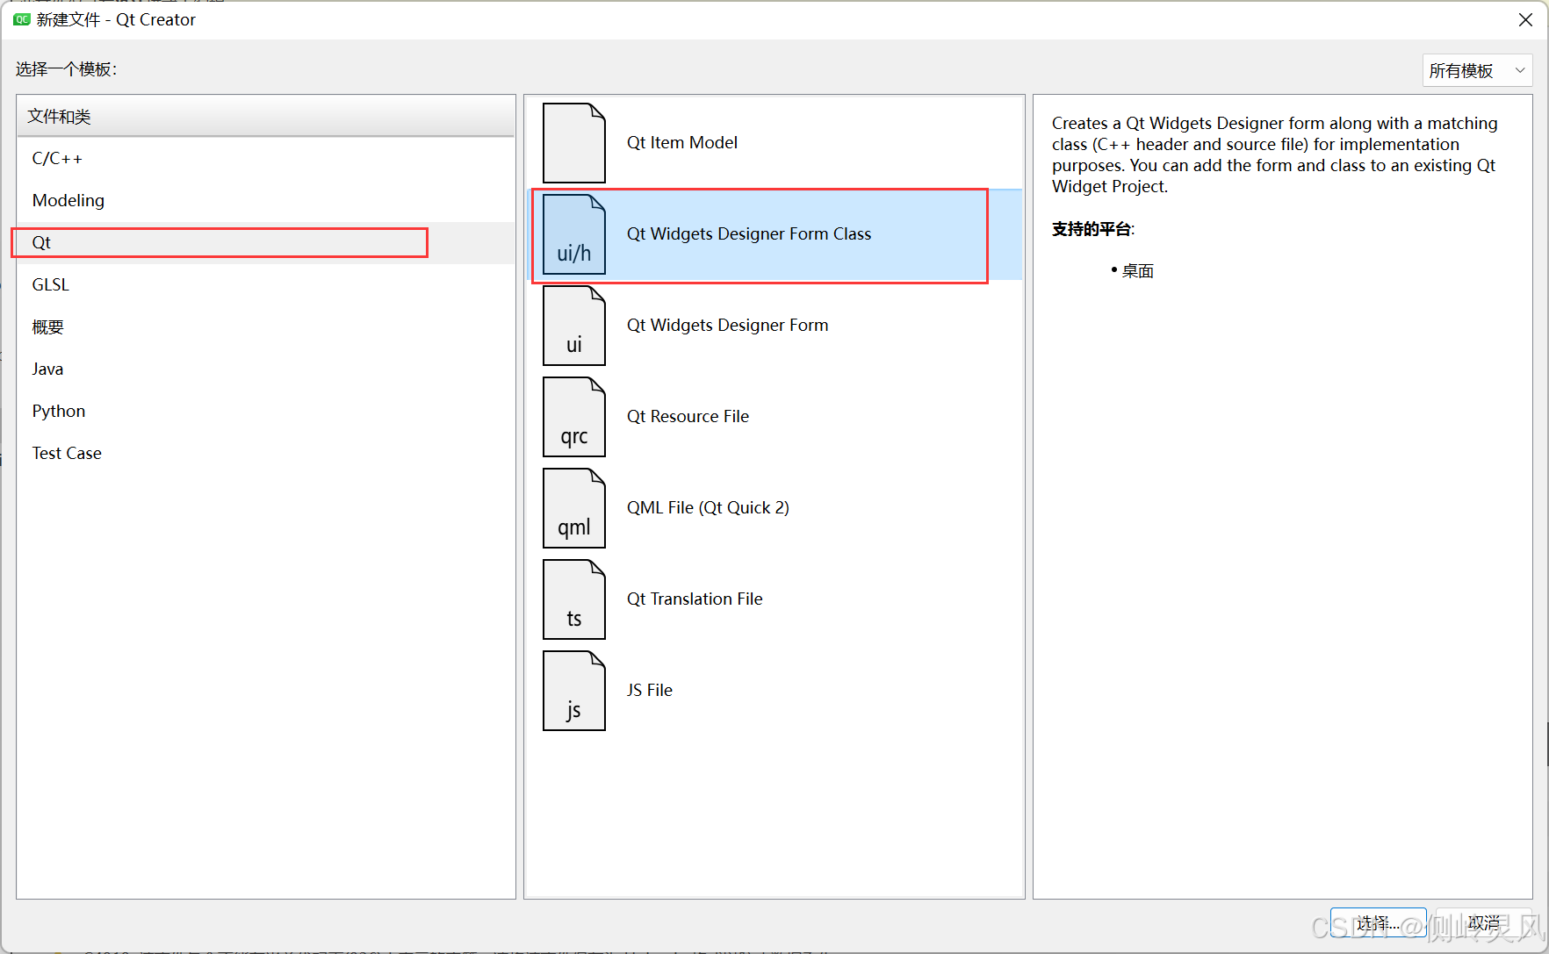This screenshot has height=954, width=1549.
Task: Click the 选择... choose button
Action: point(1378,923)
